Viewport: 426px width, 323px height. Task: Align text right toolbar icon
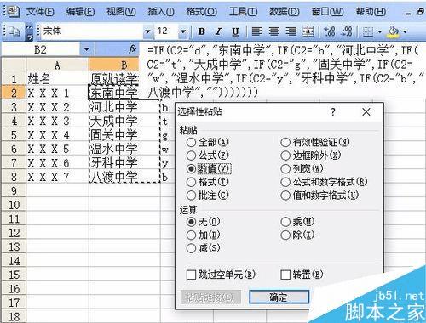pyautogui.click(x=291, y=31)
